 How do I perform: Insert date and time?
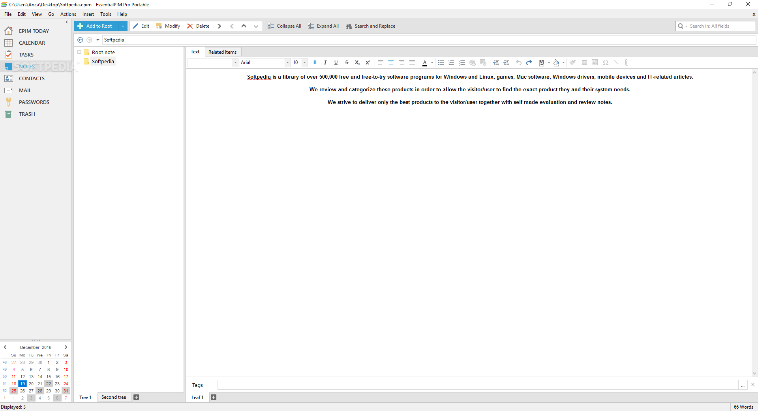pyautogui.click(x=483, y=62)
